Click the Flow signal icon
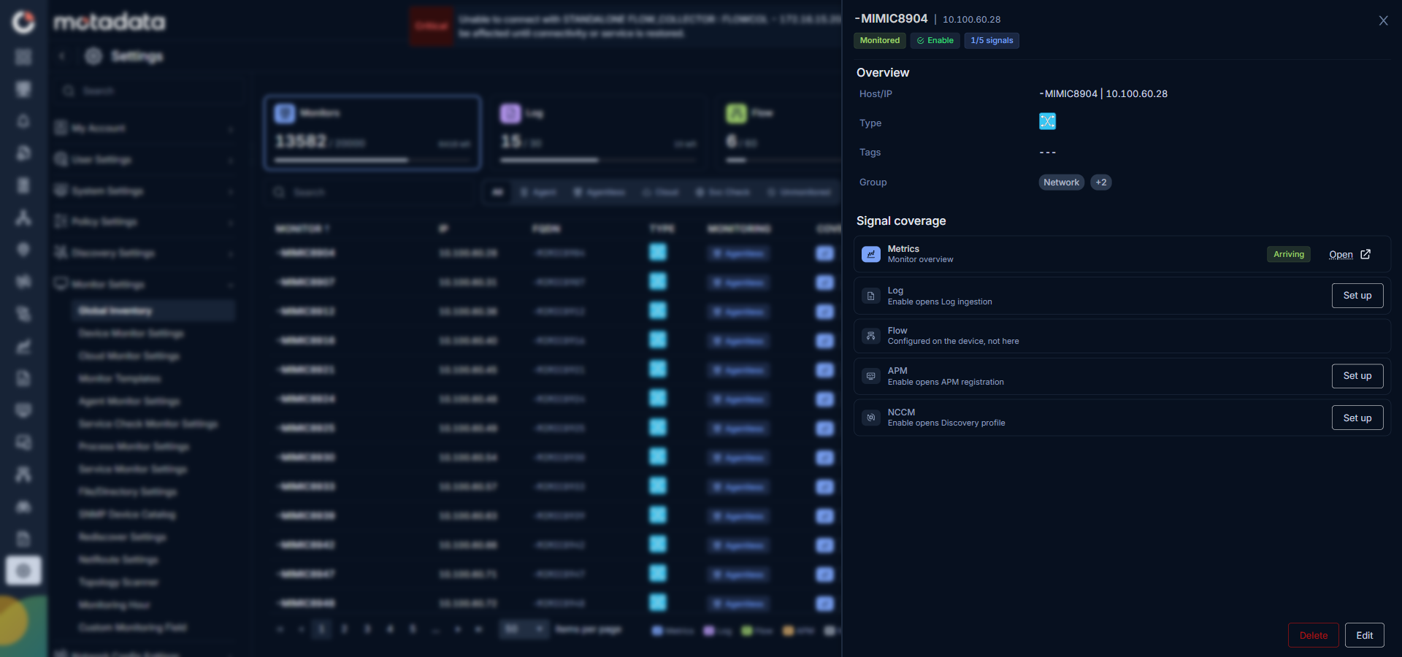The image size is (1402, 657). coord(870,336)
